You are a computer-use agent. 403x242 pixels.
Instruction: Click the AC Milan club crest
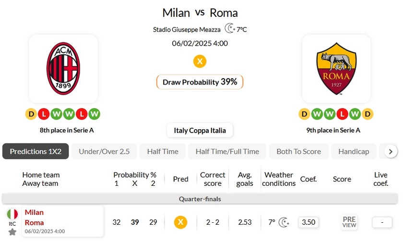click(x=63, y=68)
